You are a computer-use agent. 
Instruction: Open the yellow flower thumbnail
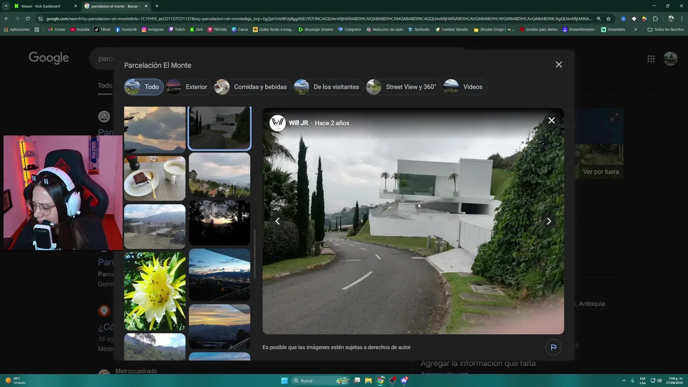(155, 291)
